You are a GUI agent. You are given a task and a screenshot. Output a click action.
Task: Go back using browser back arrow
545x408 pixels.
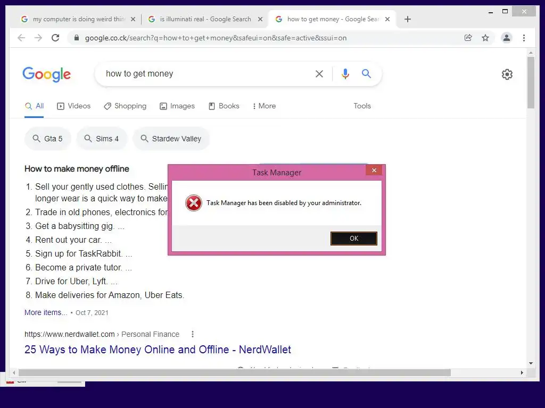(21, 38)
